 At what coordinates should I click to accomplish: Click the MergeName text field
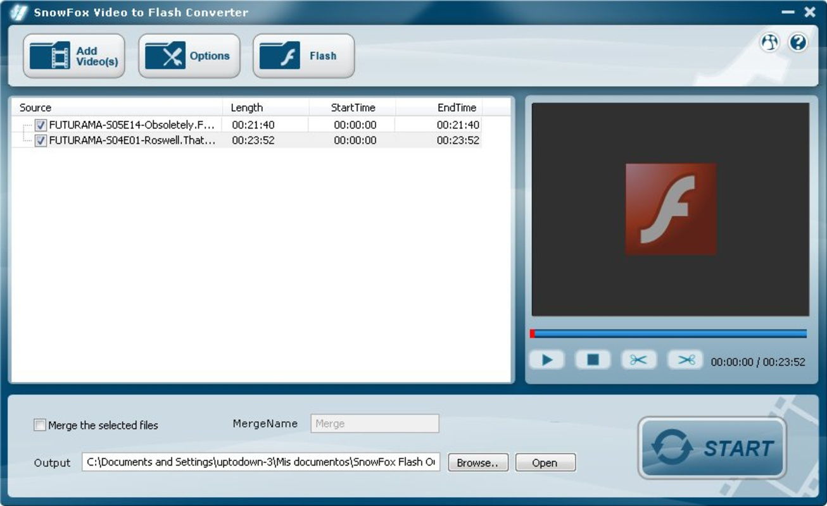tap(375, 424)
